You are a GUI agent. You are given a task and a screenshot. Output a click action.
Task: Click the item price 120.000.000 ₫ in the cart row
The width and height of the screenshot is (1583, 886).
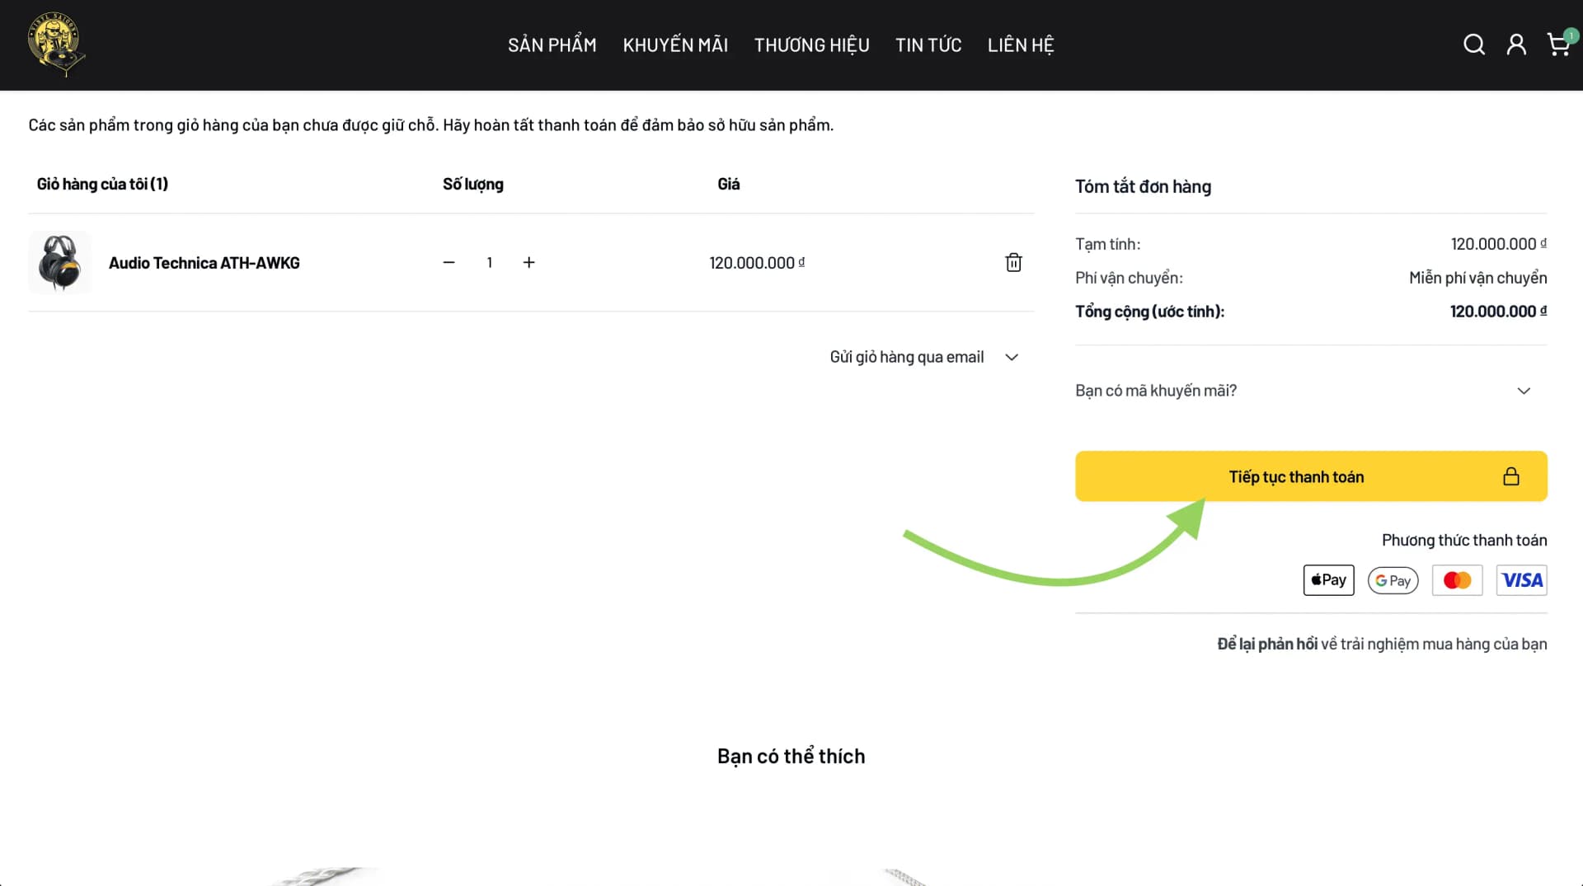coord(757,263)
